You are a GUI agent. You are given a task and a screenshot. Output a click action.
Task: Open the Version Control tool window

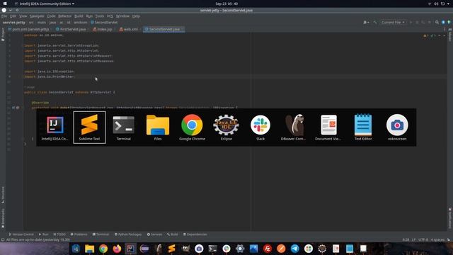click(21, 234)
